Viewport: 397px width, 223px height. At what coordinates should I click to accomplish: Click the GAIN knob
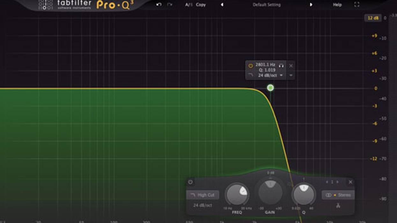(x=270, y=192)
